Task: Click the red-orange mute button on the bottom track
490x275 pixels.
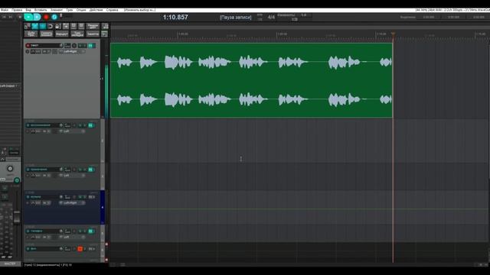Action: [x=80, y=249]
